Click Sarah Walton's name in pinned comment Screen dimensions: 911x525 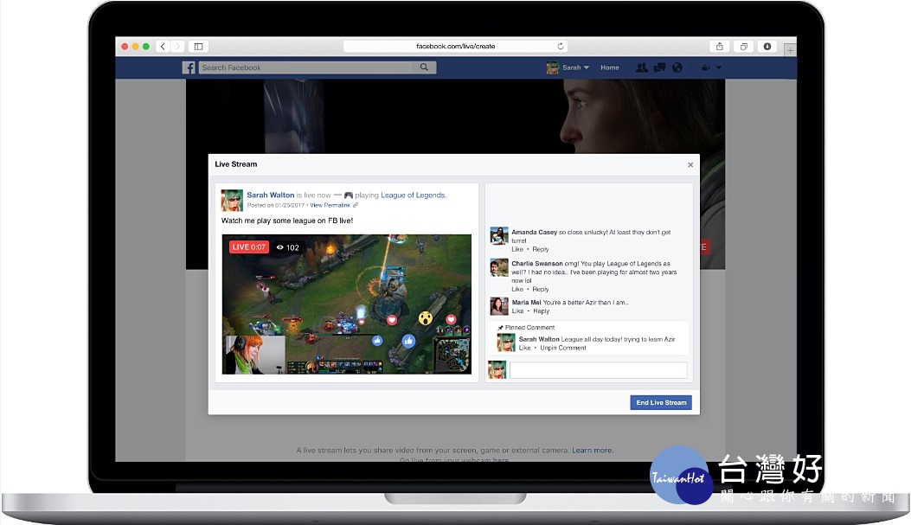pos(539,339)
